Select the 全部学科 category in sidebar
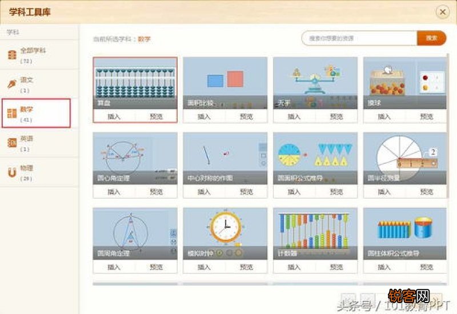Screen dimensions: 457x314 tap(39, 55)
